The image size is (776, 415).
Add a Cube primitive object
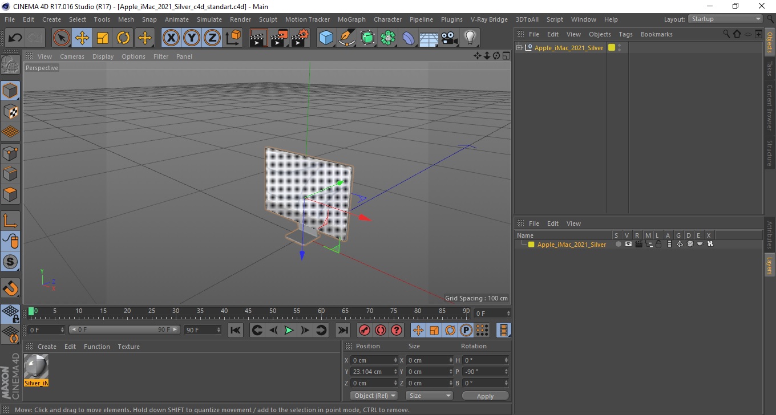point(326,38)
